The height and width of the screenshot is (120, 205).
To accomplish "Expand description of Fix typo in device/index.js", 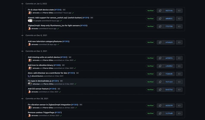I will tap(61, 81).
